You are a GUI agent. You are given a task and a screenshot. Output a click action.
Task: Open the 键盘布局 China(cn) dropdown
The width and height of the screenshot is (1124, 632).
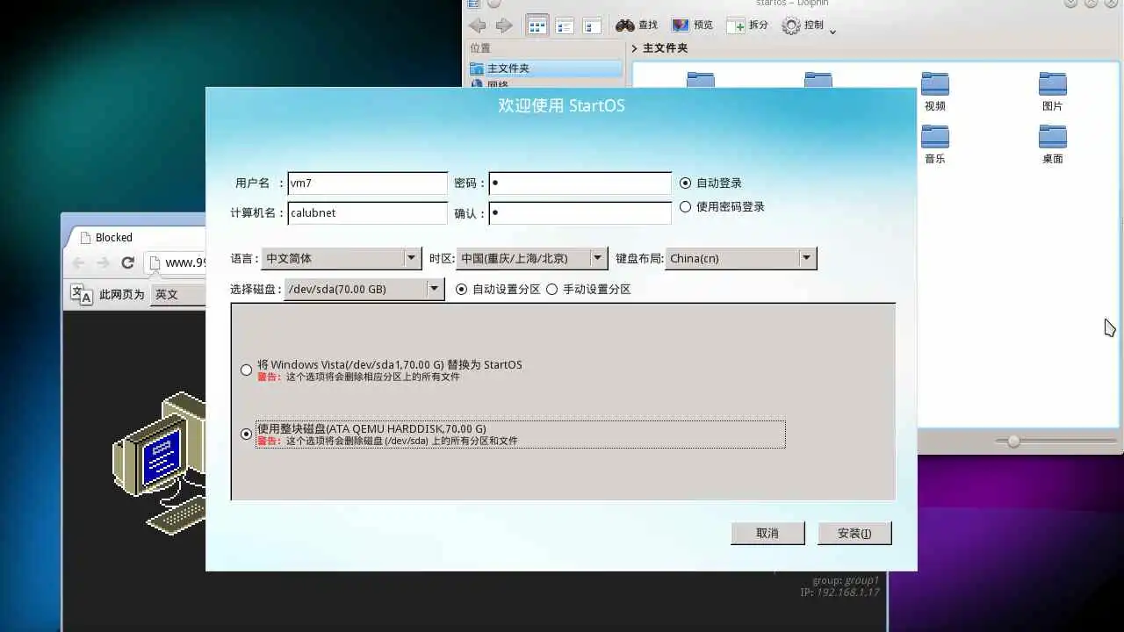741,258
